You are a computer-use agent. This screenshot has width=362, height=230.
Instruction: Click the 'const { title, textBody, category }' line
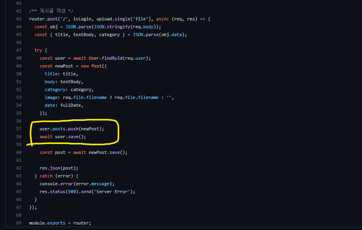click(x=111, y=35)
